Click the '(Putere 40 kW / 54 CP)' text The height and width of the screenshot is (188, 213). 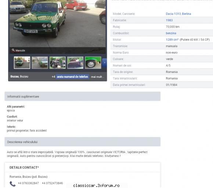point(195,40)
